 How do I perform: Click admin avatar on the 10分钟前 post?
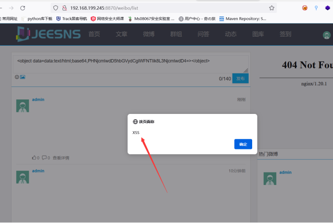click(x=23, y=177)
